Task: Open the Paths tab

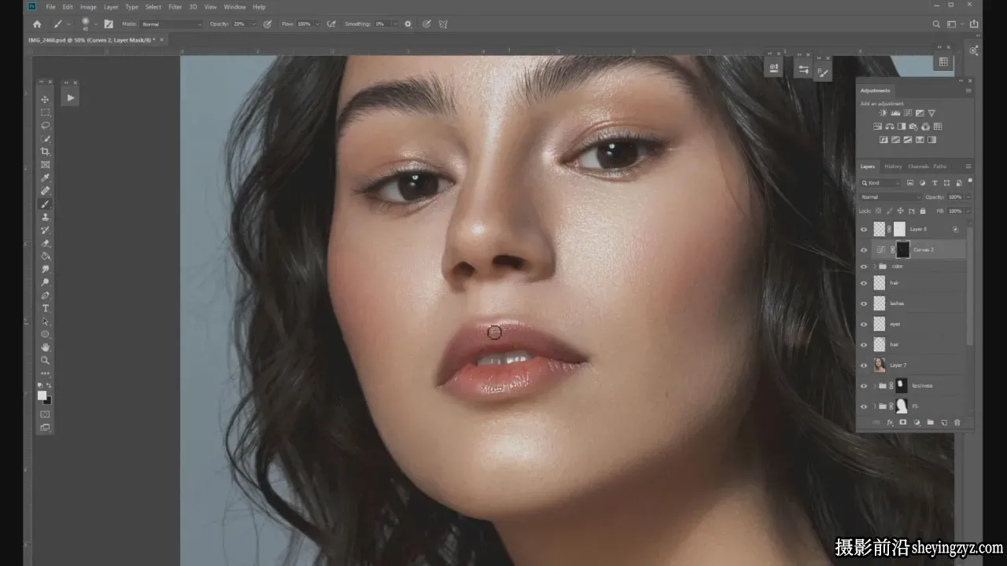Action: pyautogui.click(x=940, y=167)
